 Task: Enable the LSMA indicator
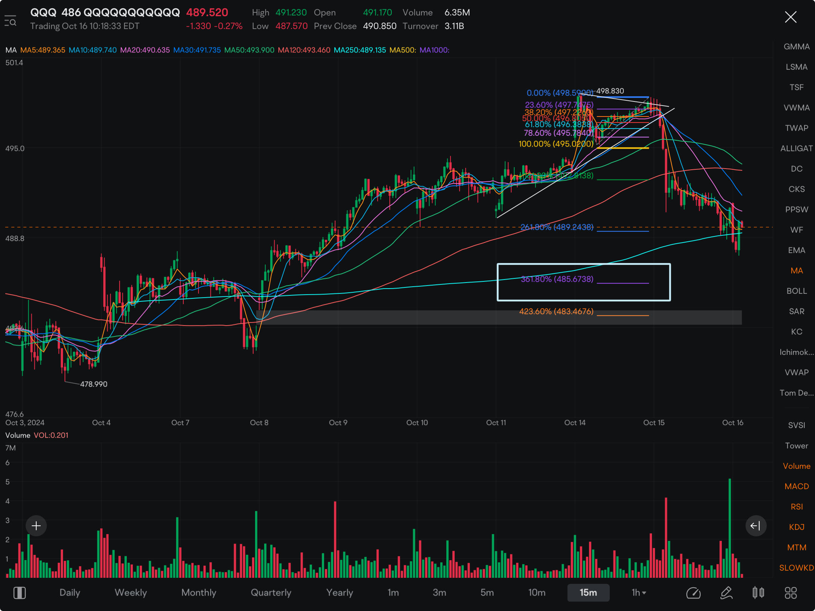coord(797,67)
